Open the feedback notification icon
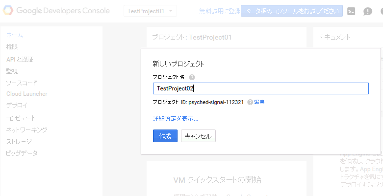 click(368, 11)
